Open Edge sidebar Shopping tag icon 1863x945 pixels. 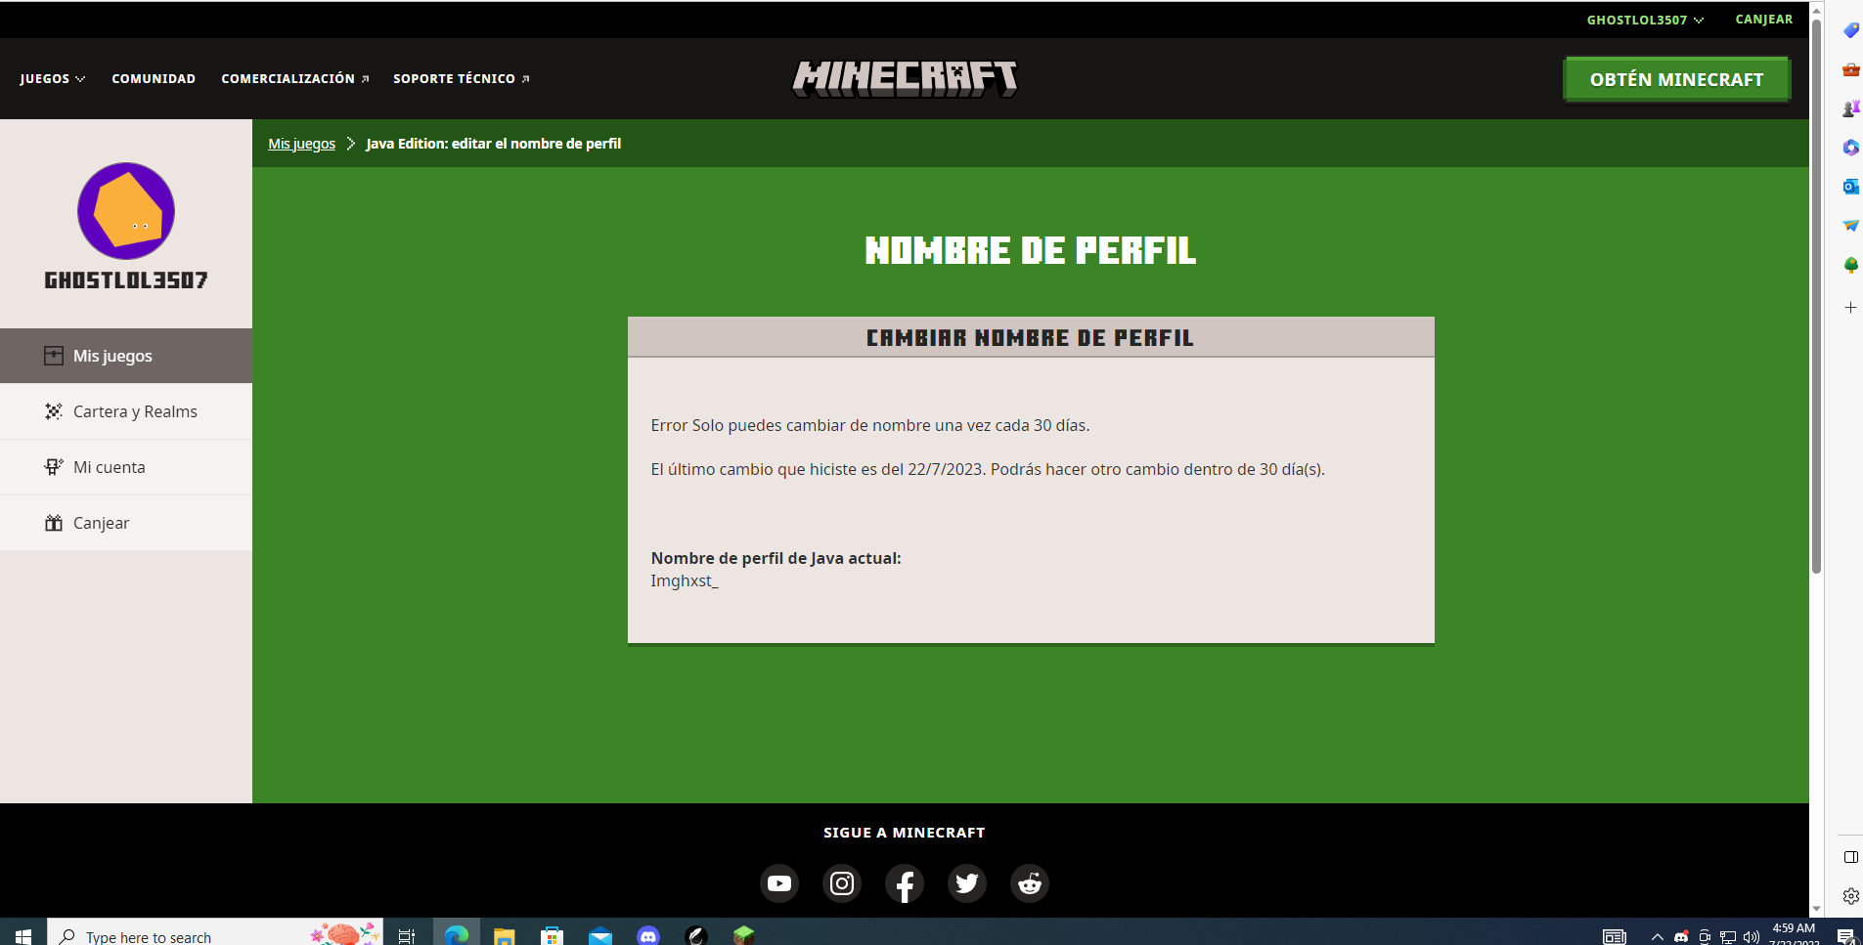coord(1850,30)
